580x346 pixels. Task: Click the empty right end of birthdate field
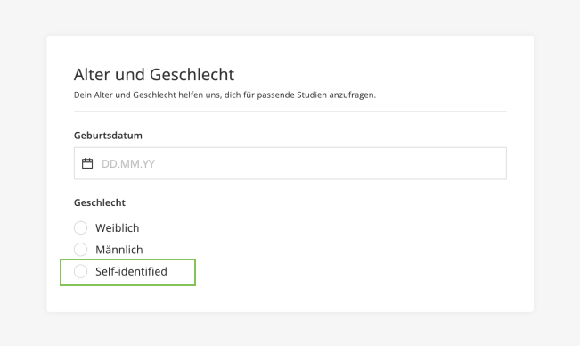click(462, 163)
